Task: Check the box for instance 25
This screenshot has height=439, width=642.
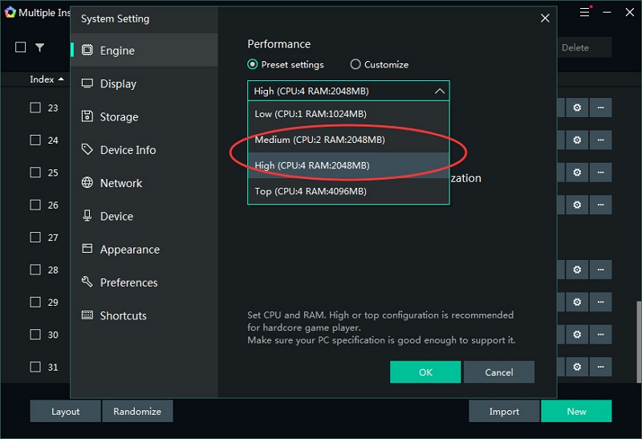Action: (x=35, y=173)
